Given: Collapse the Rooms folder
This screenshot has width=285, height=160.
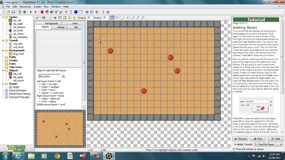Looking at the screenshot, I should coord(3,84).
